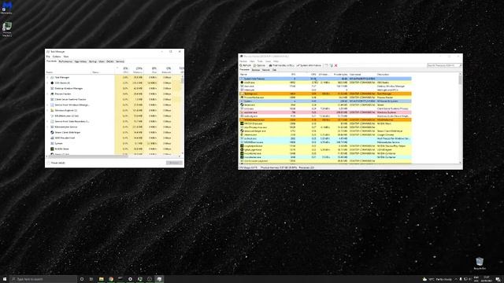Open the Windows Start menu
504x283 pixels.
(5, 279)
